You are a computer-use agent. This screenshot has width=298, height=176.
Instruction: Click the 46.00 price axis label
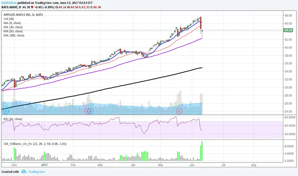pyautogui.click(x=288, y=24)
